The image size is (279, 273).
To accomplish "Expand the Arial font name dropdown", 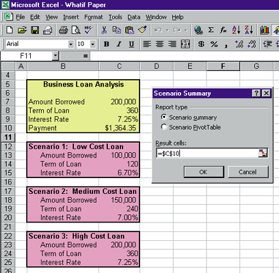I will [71, 44].
